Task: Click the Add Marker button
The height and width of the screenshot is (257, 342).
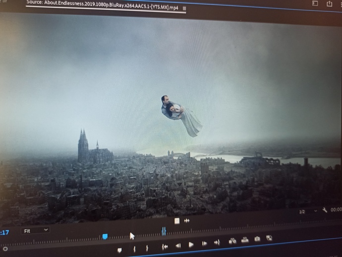Action: [119, 250]
